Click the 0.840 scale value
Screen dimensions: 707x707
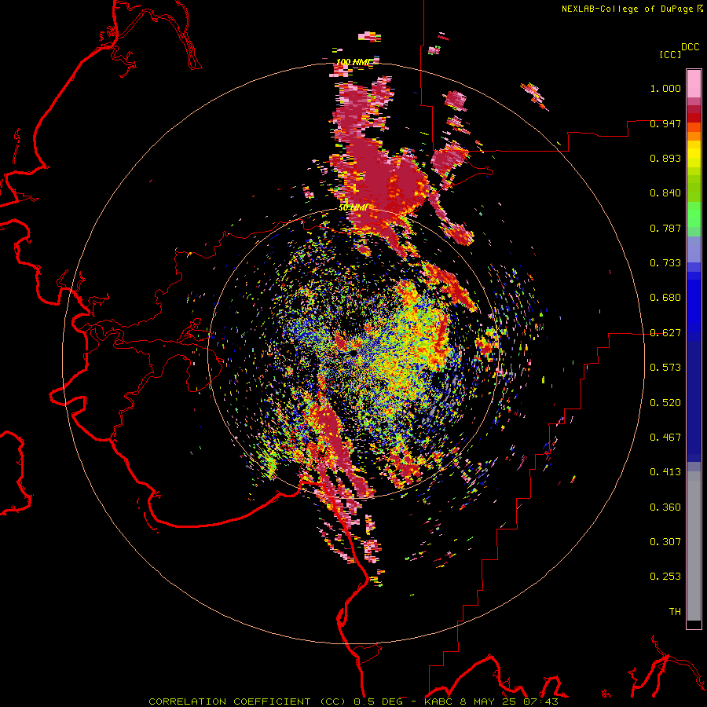tap(665, 193)
